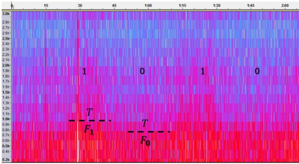Image resolution: width=299 pixels, height=164 pixels.
Task: Choose the 1.5k frequency tick label
Action: click(x=6, y=92)
